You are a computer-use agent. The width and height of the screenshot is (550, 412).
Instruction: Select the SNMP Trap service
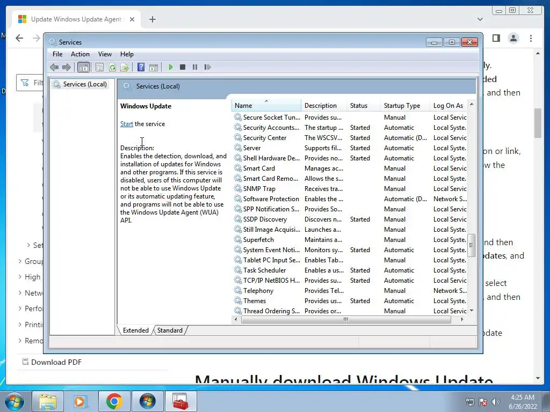pos(350,188)
